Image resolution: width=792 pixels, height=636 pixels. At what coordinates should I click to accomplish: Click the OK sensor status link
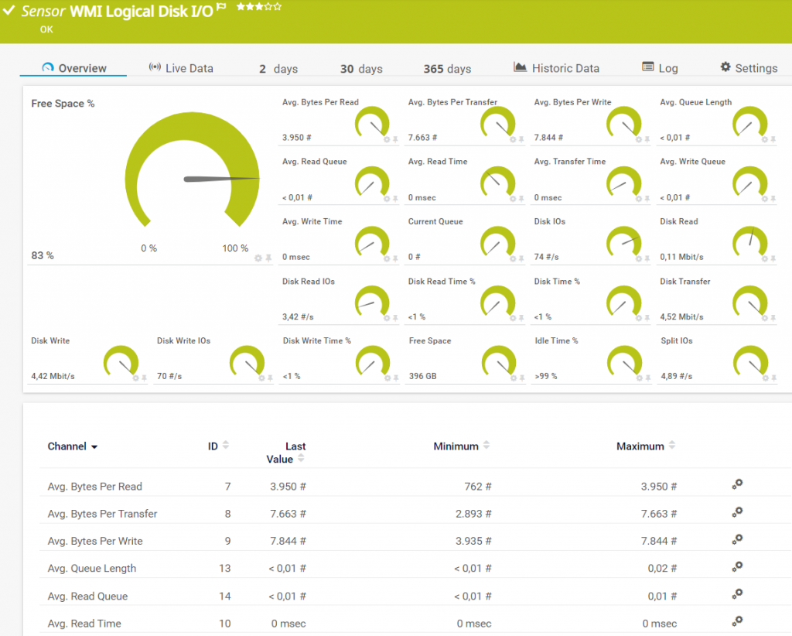coord(46,29)
